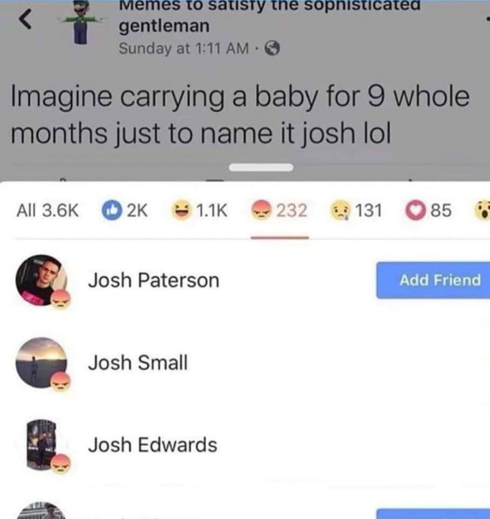Tap Josh Small's sunset avatar
Screen dimensions: 490x519
(41, 362)
